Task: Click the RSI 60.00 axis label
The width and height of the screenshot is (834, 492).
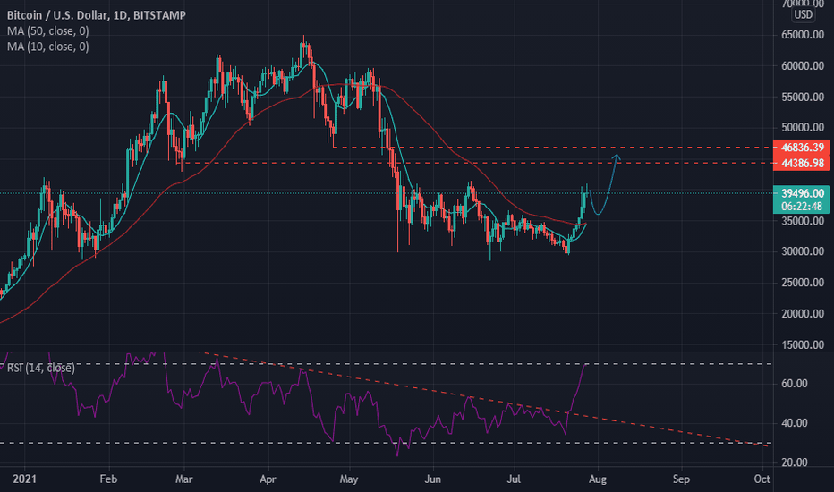Action: (794, 384)
